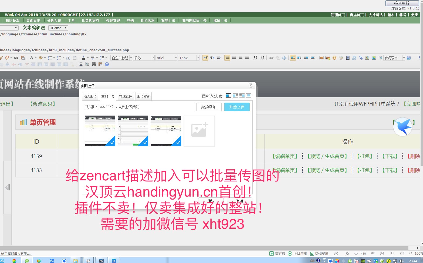Collapse the left sidebar arrow handle

pos(7,187)
